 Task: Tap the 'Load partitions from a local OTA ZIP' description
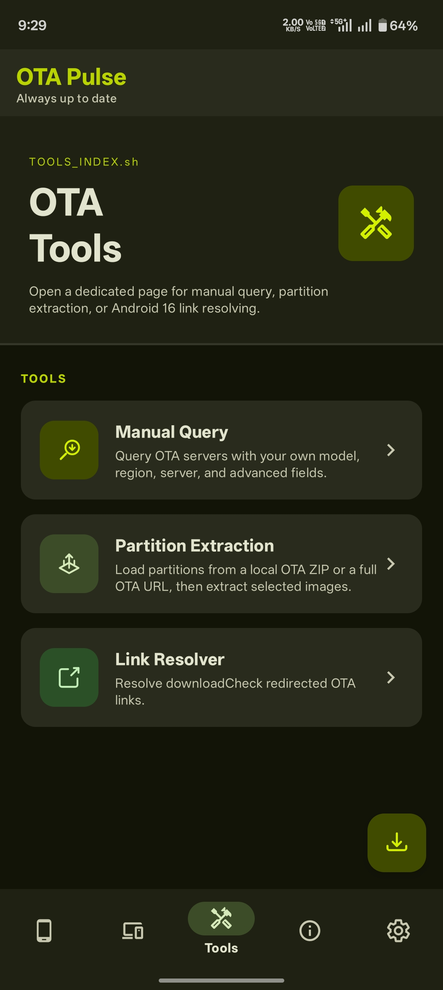click(246, 578)
